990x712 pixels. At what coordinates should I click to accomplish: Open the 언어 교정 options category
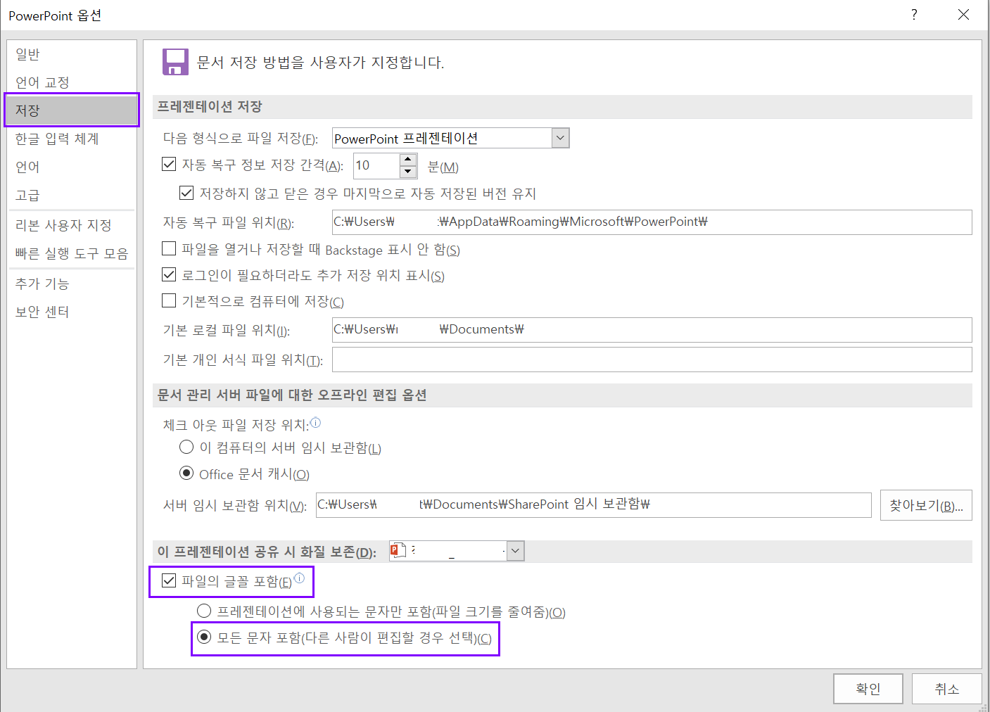click(71, 82)
